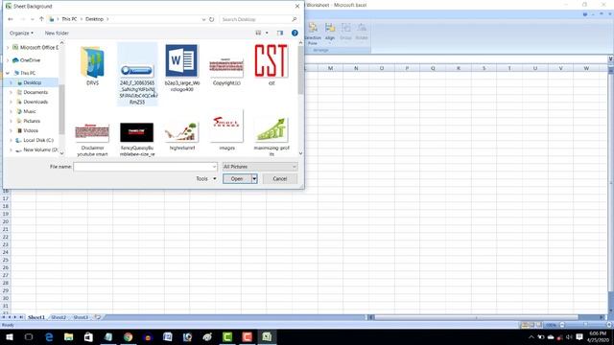Open Task View on the taskbar

click(29, 336)
